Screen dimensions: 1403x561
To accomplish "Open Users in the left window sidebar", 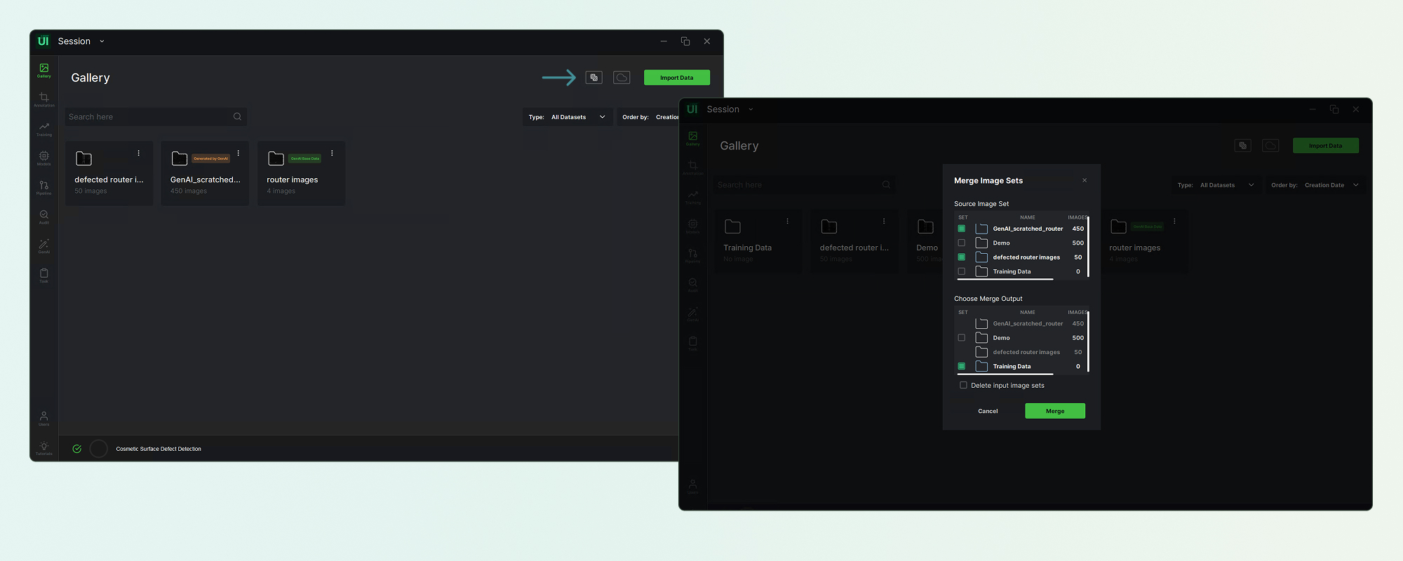I will click(x=43, y=419).
